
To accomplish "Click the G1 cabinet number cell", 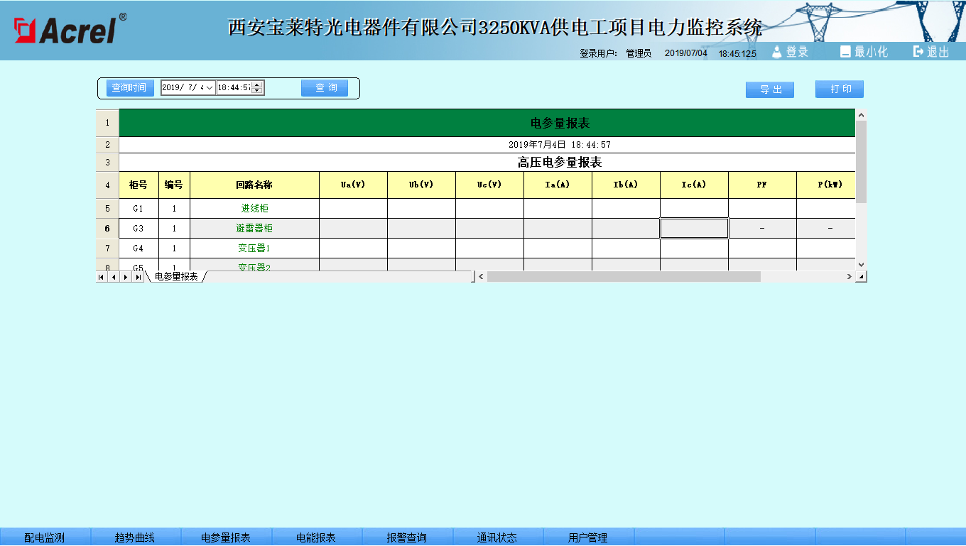I will [139, 209].
